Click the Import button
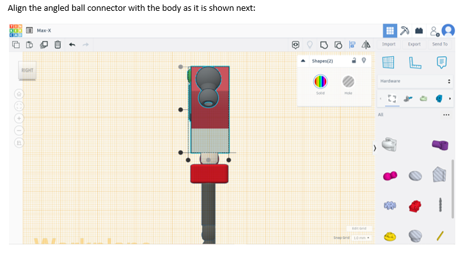 389,44
